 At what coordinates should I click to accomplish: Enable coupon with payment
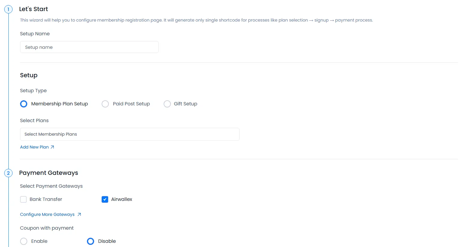pos(23,241)
